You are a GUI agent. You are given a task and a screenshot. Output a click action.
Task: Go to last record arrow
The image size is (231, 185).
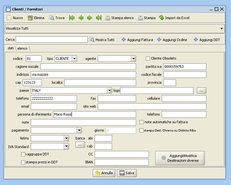99,18
